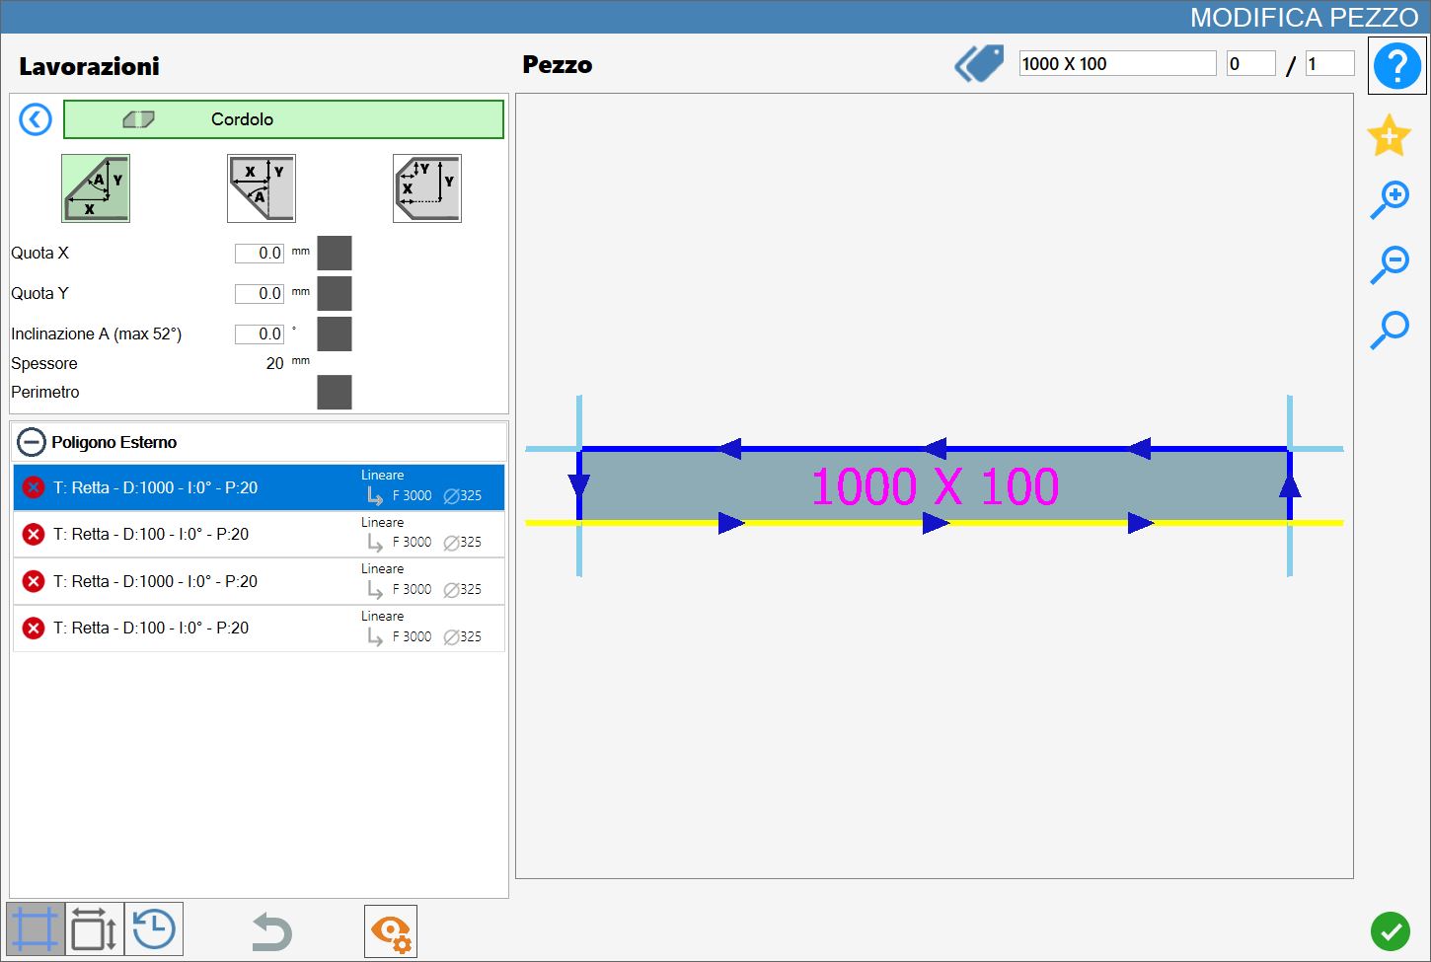Screen dimensions: 1431x962
Task: Click the zoom out magnifier
Action: [1390, 264]
